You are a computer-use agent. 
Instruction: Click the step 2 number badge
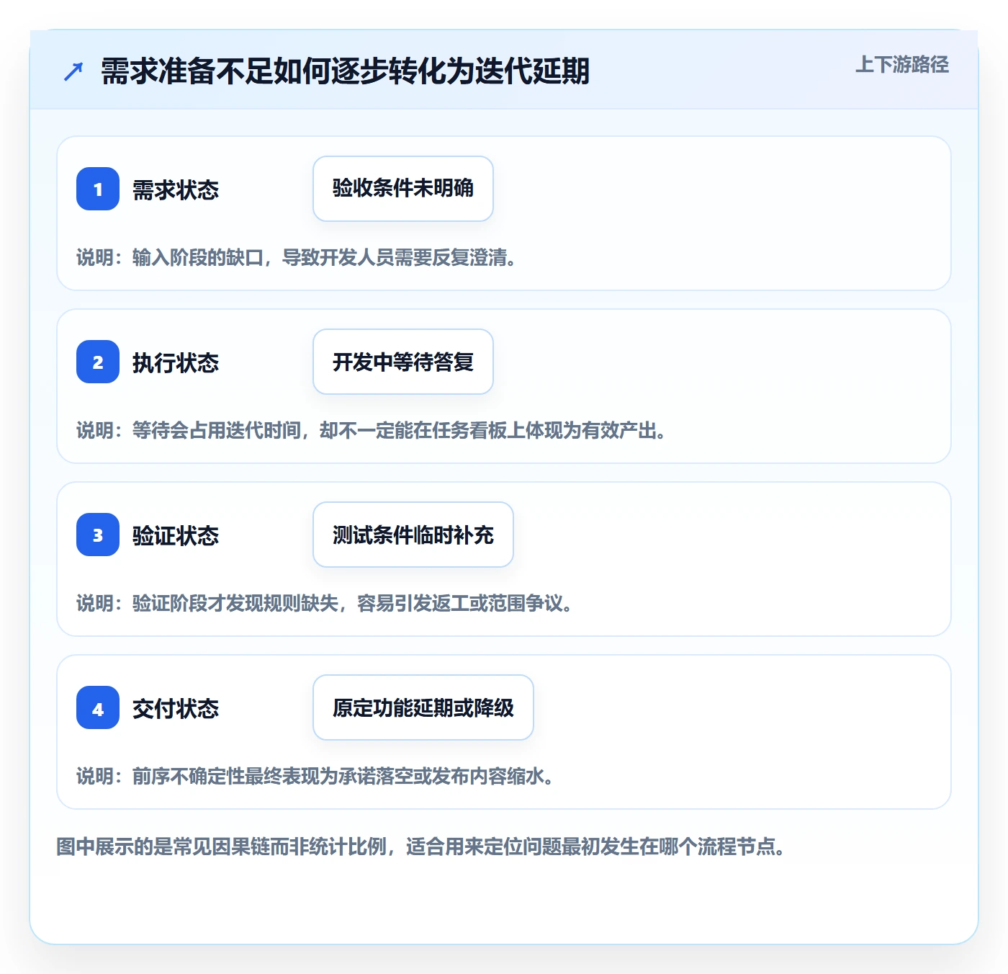(x=98, y=362)
